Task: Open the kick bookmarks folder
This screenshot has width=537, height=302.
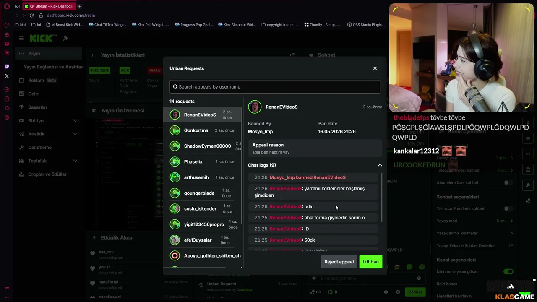Action: [21, 25]
